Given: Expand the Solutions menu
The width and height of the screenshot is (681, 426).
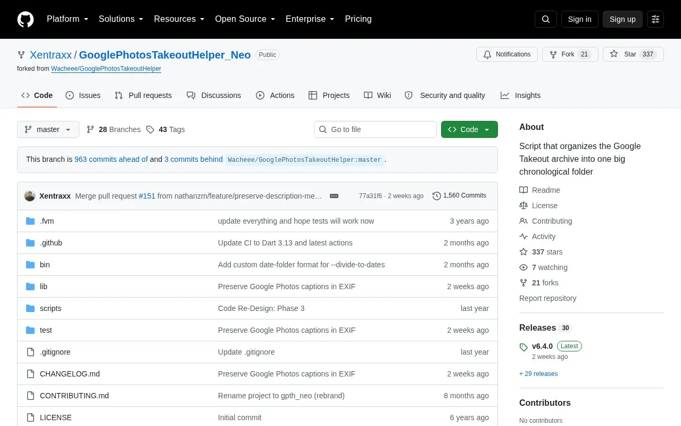Looking at the screenshot, I should pyautogui.click(x=121, y=19).
